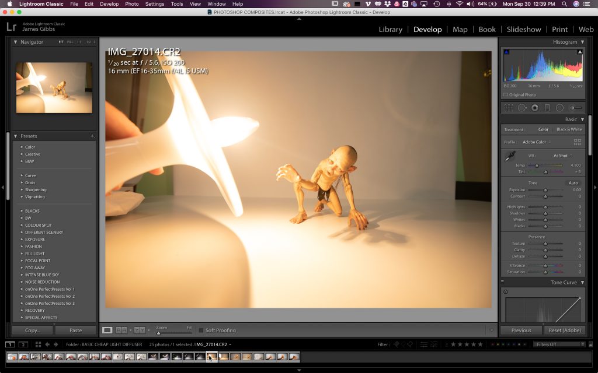Click the Copy... settings button
The height and width of the screenshot is (373, 598).
(x=33, y=330)
